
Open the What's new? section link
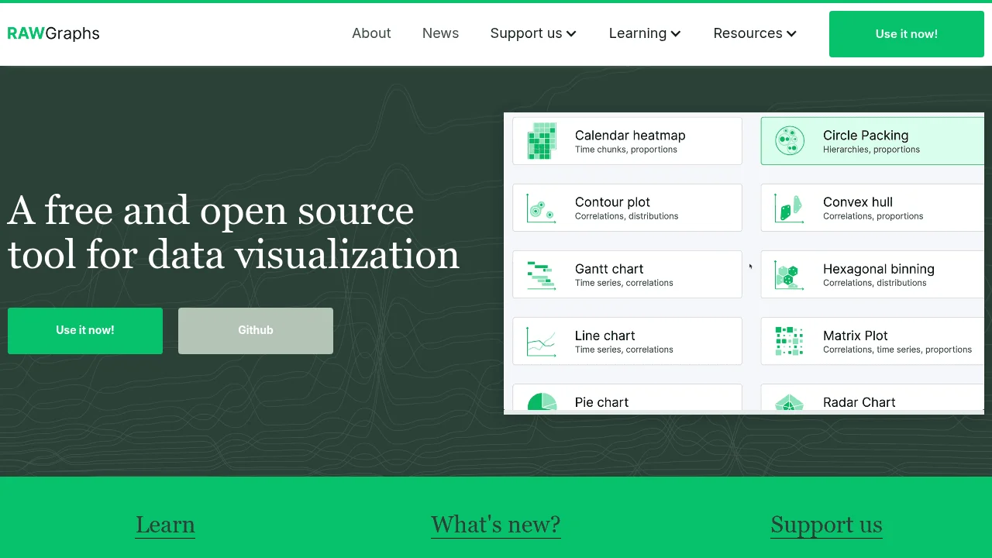click(495, 525)
